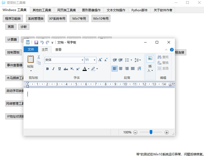Click the bullet list icon
This screenshot has width=204, height=159.
[127, 60]
